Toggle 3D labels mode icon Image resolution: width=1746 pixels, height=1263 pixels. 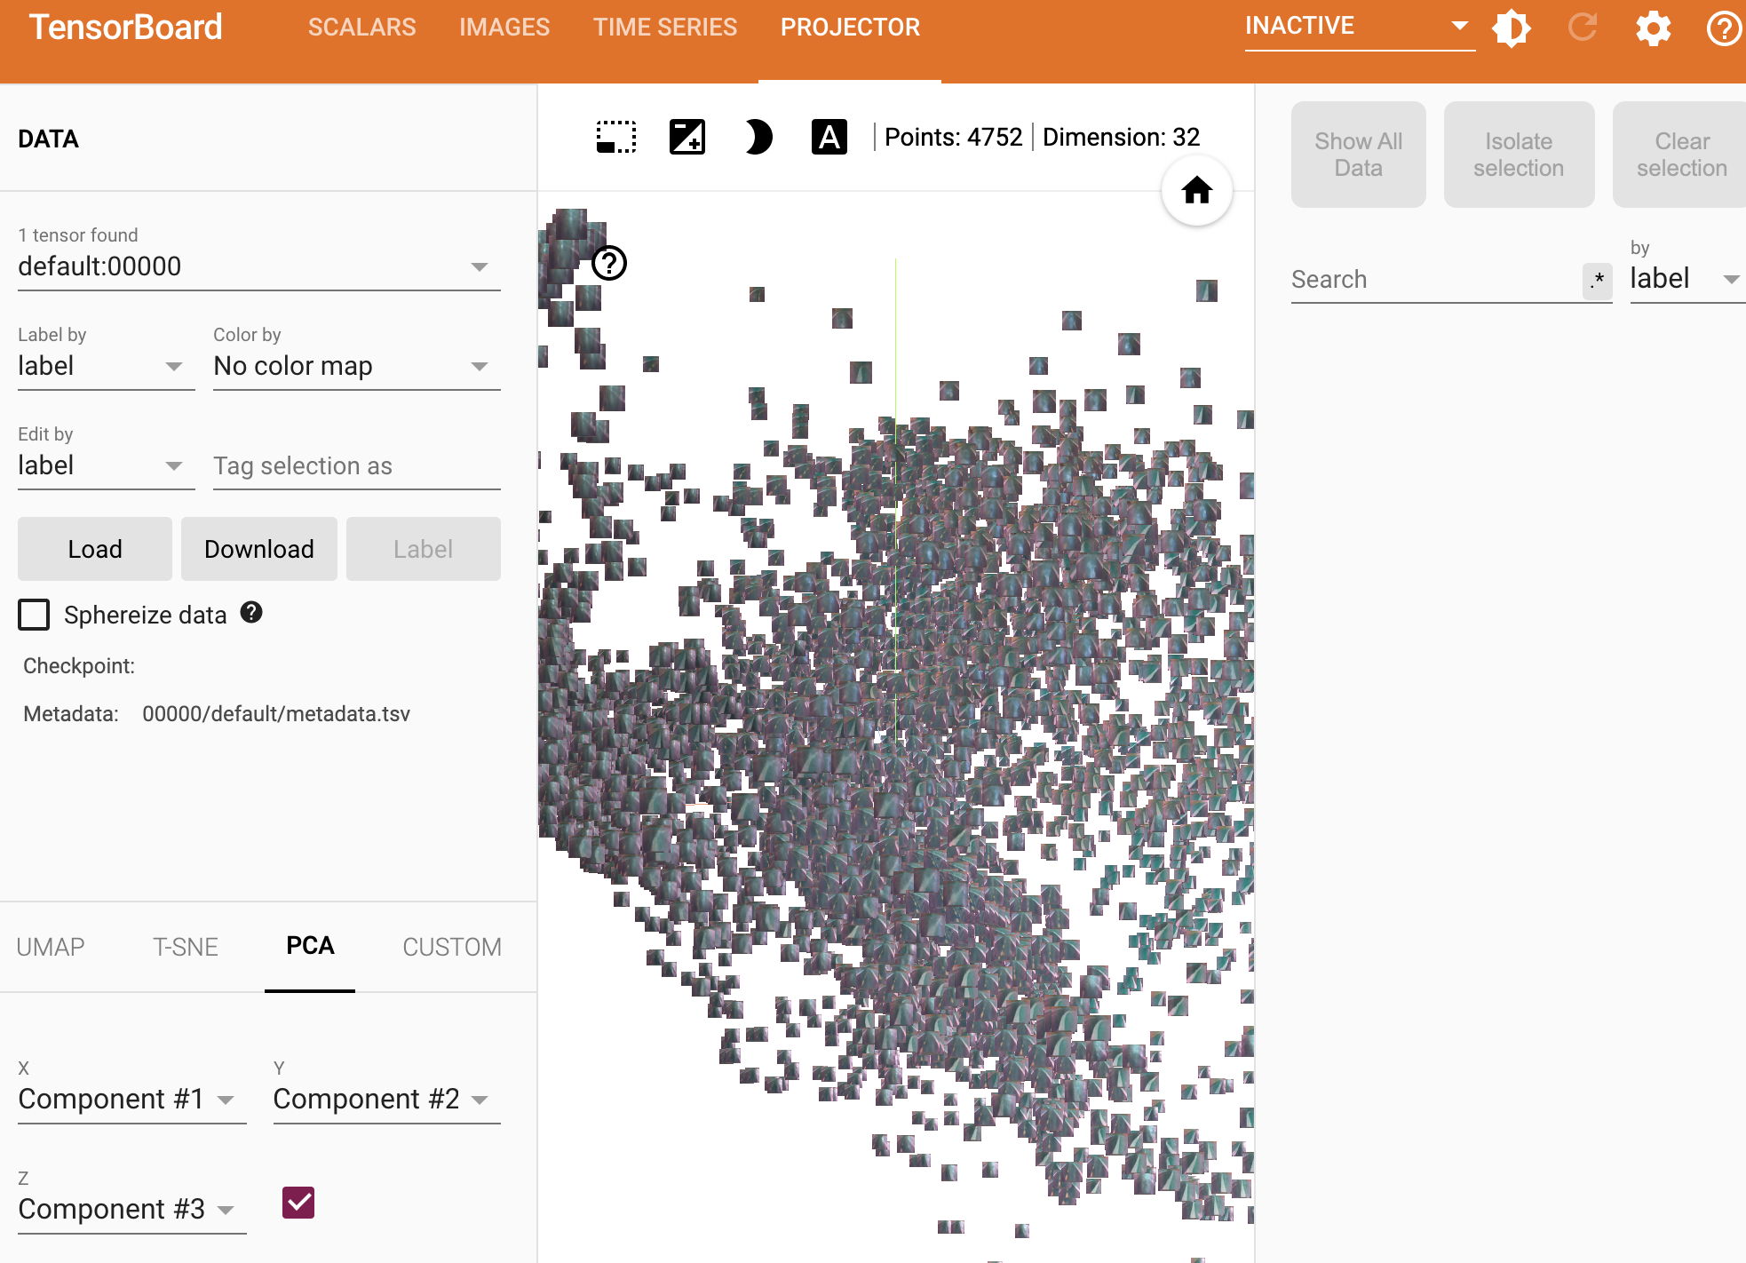pos(829,138)
